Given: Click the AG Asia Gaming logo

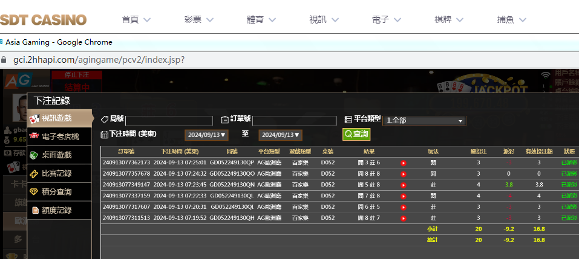Looking at the screenshot, I should (18, 81).
